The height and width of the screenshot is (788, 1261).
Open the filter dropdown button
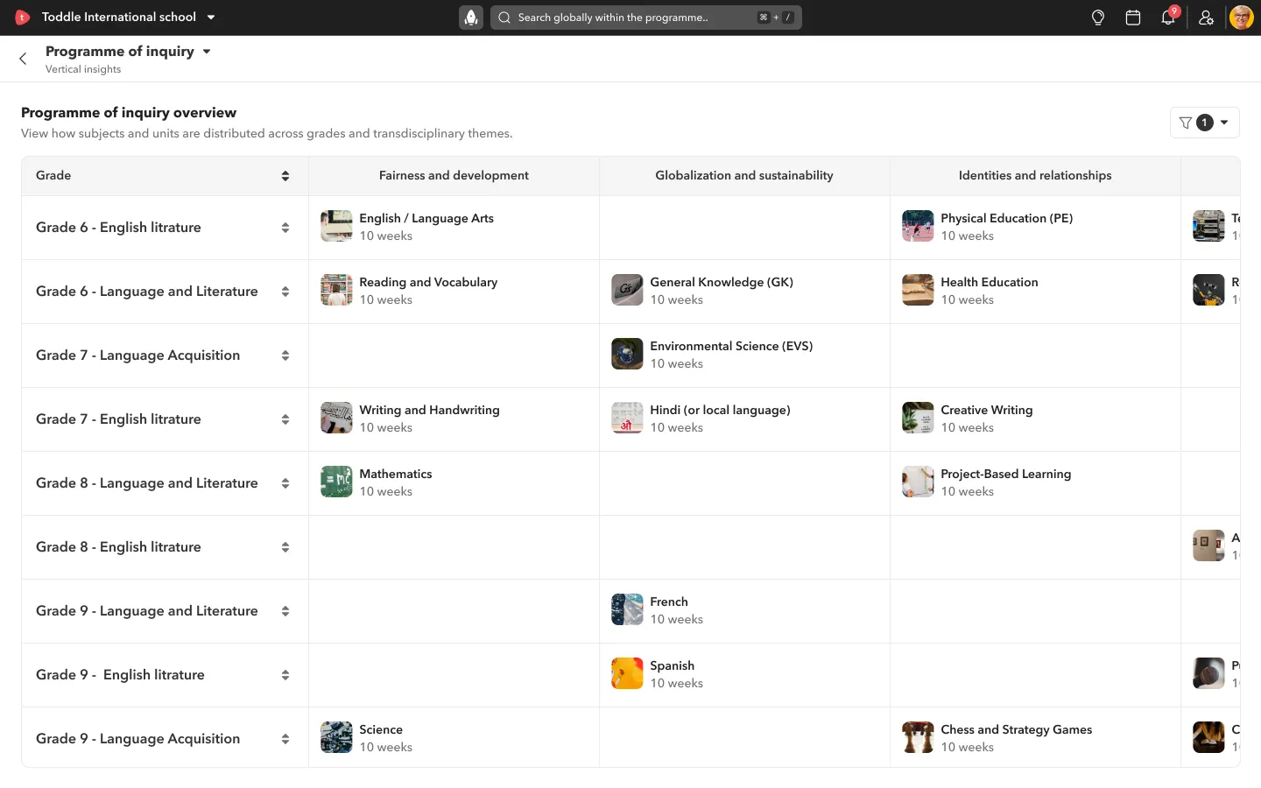point(1204,123)
